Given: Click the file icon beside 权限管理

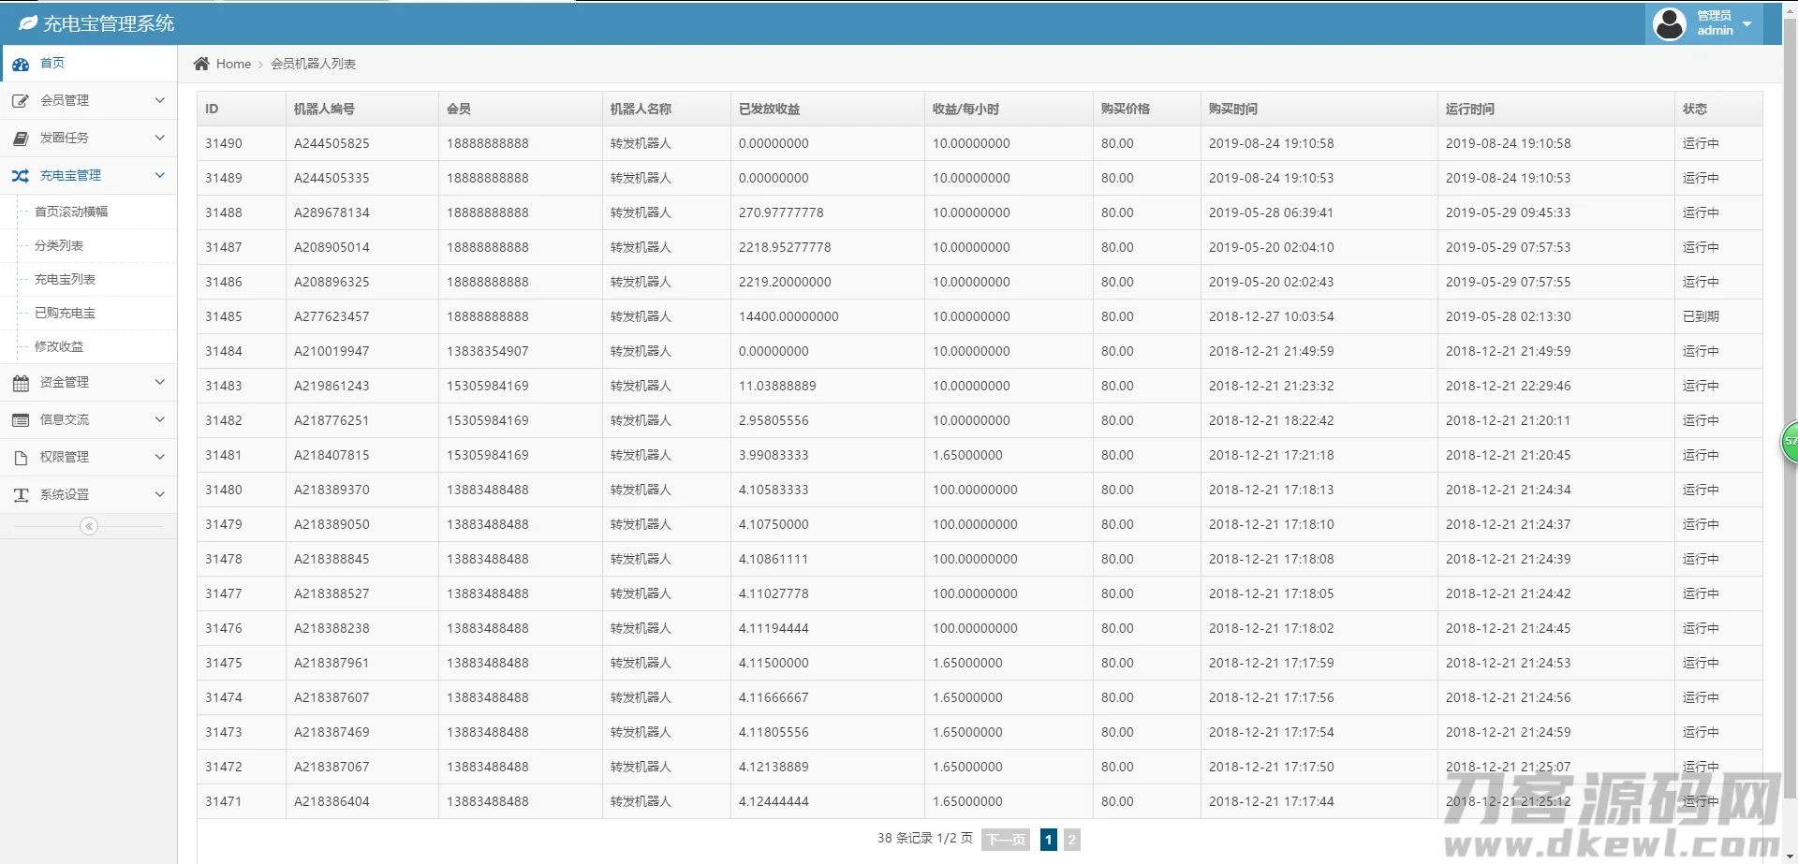Looking at the screenshot, I should pyautogui.click(x=21, y=458).
